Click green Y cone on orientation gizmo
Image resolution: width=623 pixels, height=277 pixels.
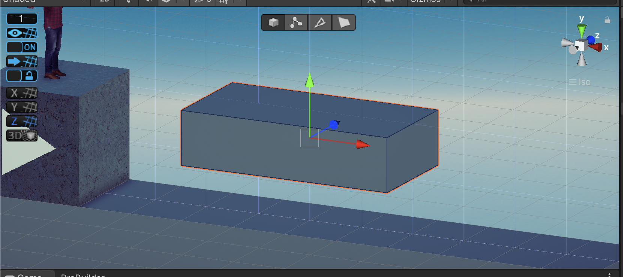tap(582, 31)
